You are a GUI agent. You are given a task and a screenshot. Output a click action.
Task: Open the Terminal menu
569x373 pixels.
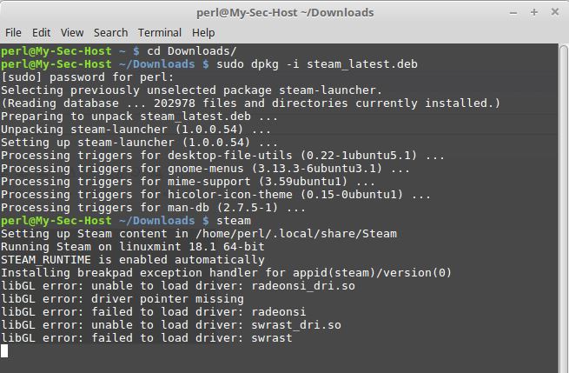pos(160,33)
